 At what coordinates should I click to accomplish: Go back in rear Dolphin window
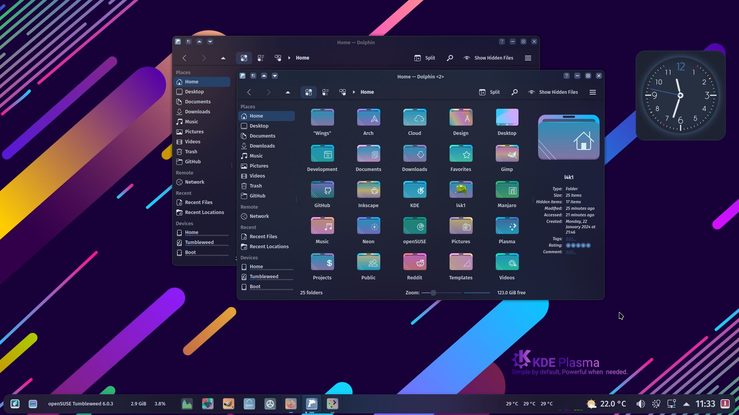(x=184, y=58)
